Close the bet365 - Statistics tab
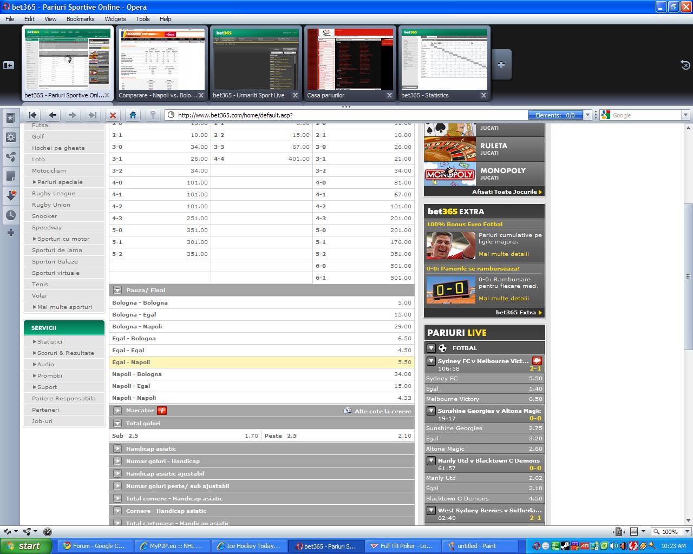Image resolution: width=693 pixels, height=554 pixels. (483, 95)
